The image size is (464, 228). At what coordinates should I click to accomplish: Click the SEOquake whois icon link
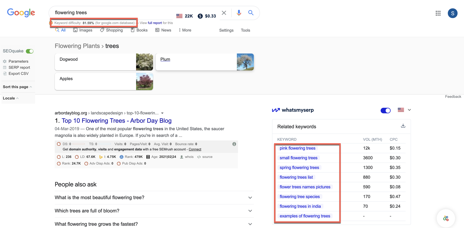187,157
